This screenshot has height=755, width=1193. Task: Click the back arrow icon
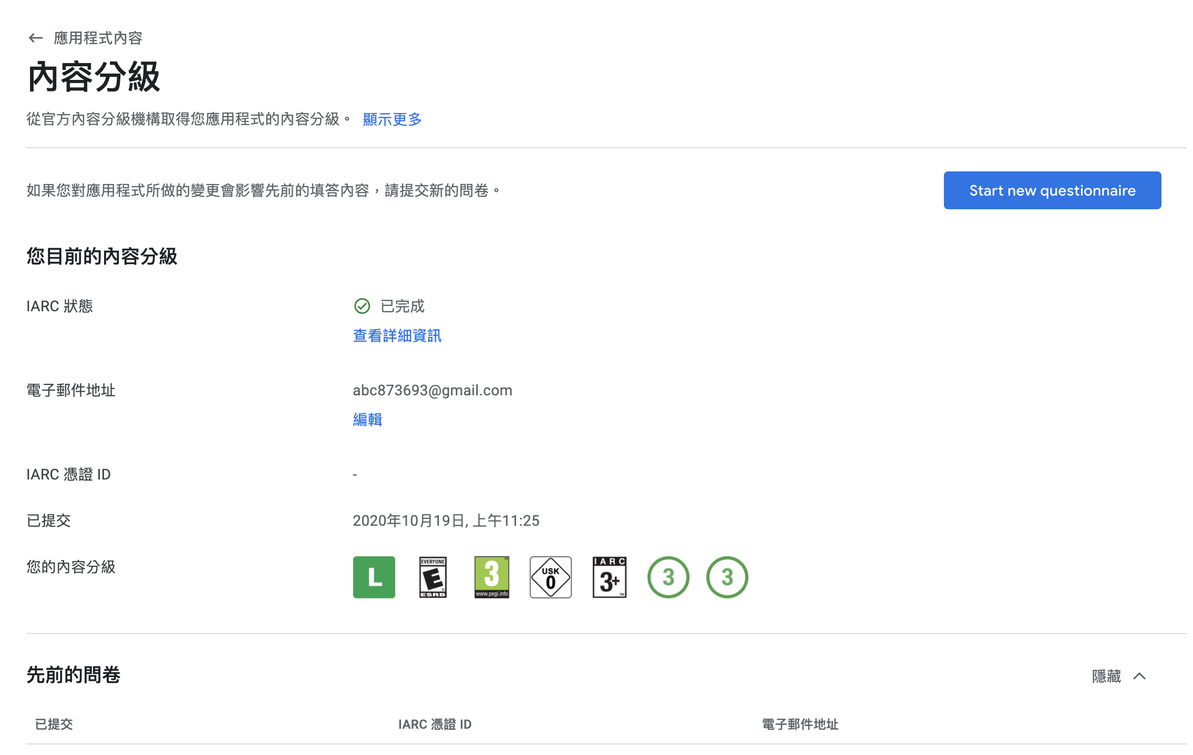click(x=35, y=38)
